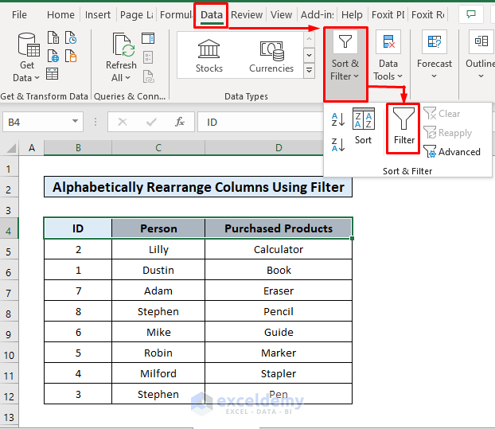Click the Clear filter option

coord(442,113)
